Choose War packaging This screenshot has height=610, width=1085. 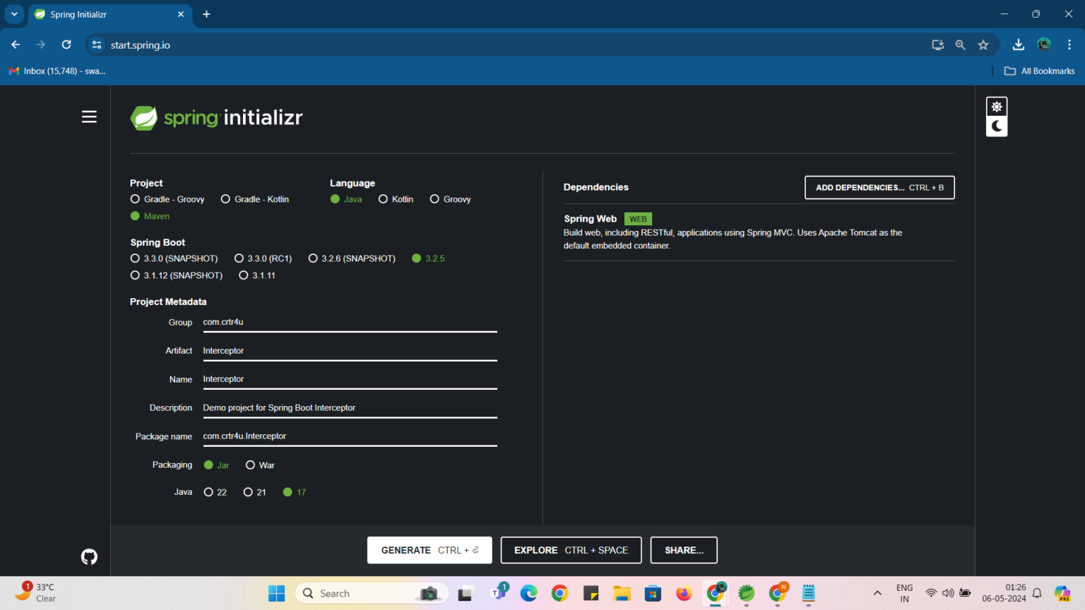point(250,465)
